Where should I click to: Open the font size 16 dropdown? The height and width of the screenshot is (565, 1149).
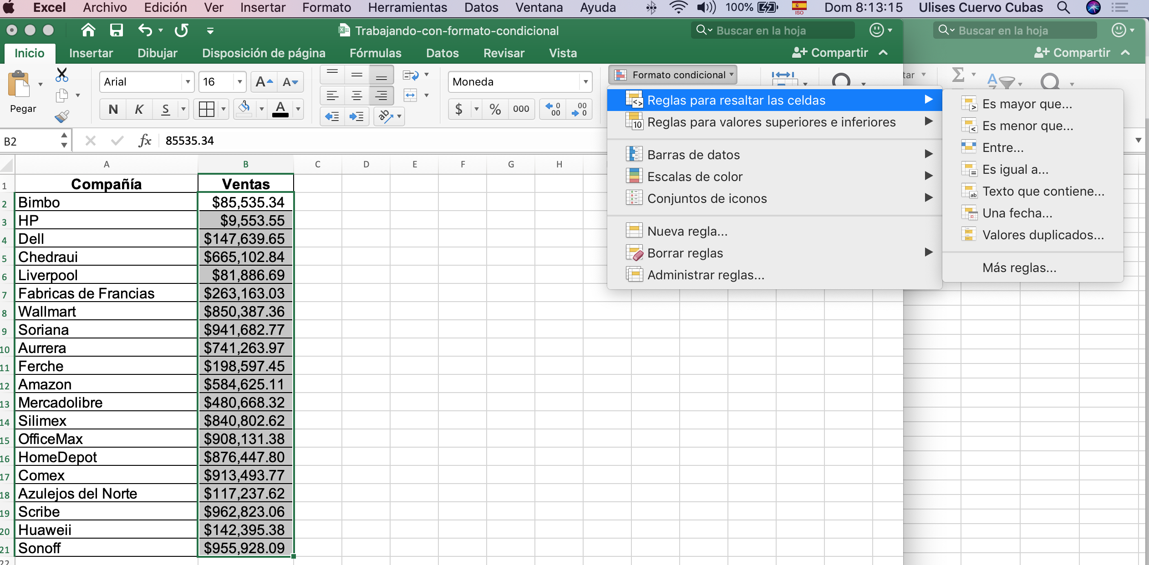click(239, 82)
